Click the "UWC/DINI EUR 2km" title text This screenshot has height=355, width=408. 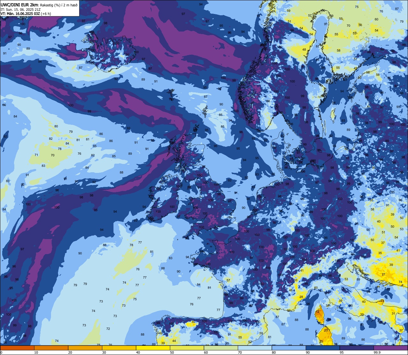(x=19, y=5)
